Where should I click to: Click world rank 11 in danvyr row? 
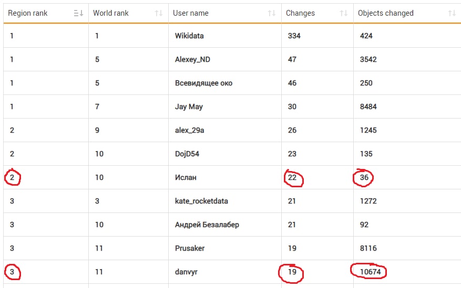99,272
